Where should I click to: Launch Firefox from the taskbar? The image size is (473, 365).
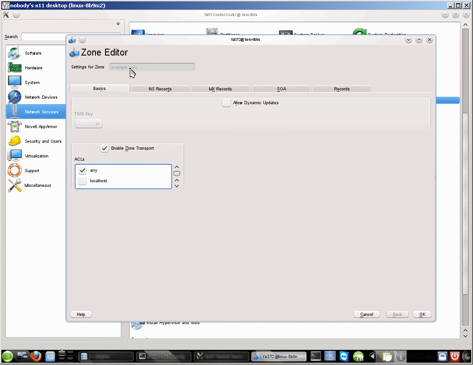[36, 357]
